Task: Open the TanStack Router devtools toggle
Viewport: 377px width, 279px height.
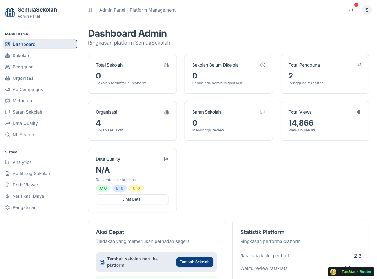Action: (x=351, y=272)
